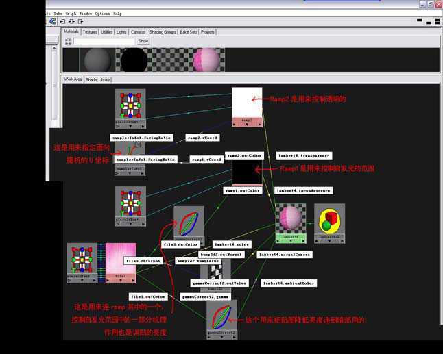The image size is (443, 354).
Task: Switch to the Utilities tab
Action: [x=107, y=32]
